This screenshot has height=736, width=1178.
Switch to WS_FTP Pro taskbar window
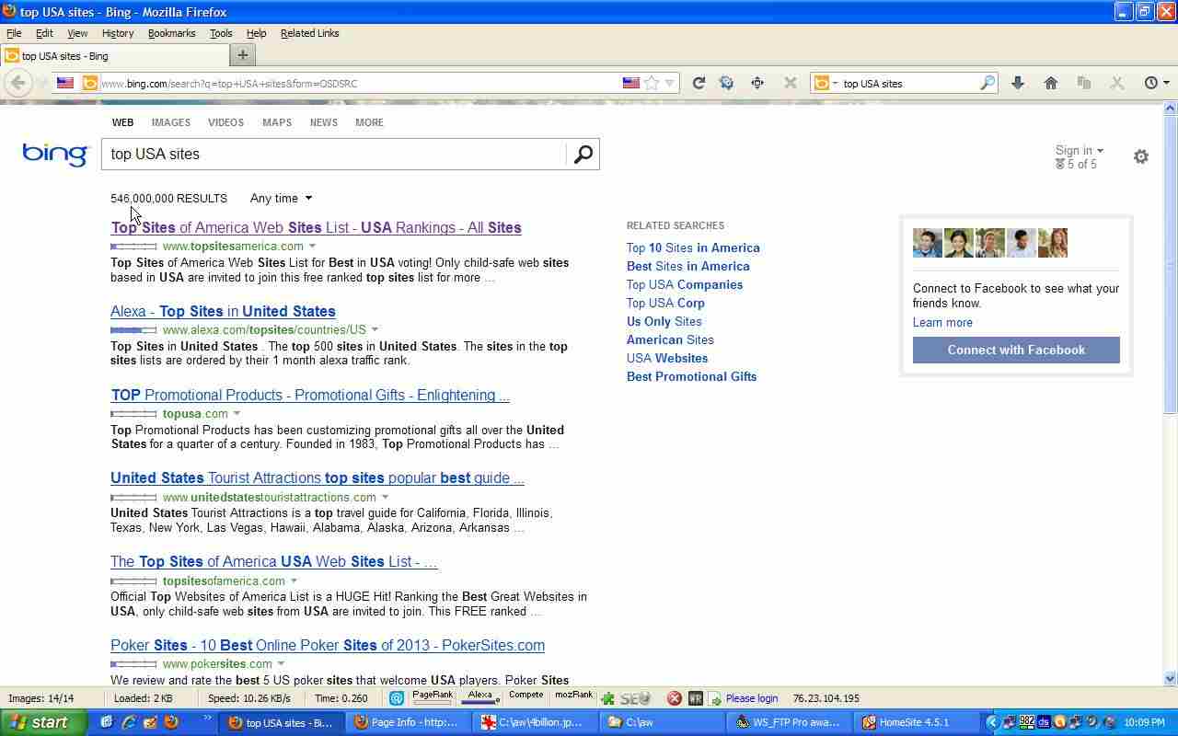click(x=790, y=722)
